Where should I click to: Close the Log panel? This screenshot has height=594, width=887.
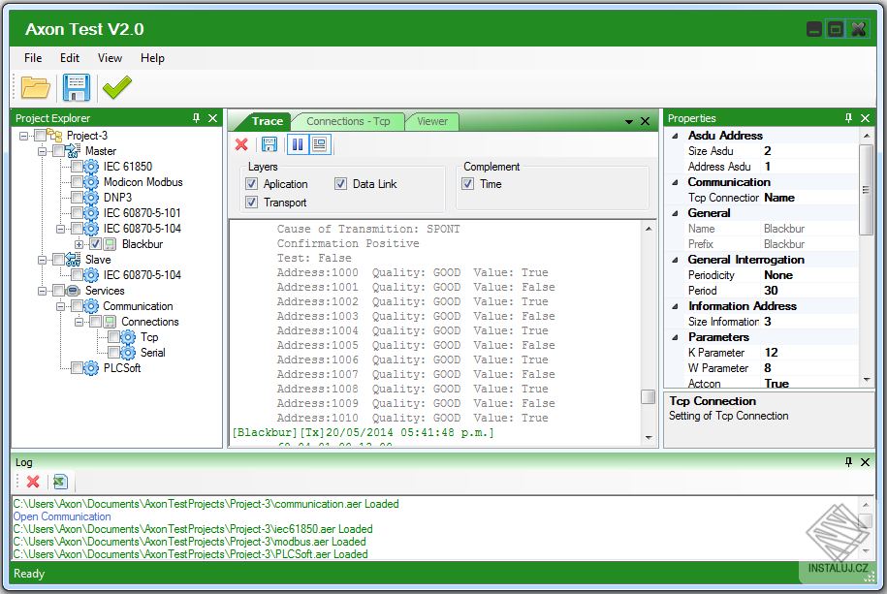[x=865, y=461]
